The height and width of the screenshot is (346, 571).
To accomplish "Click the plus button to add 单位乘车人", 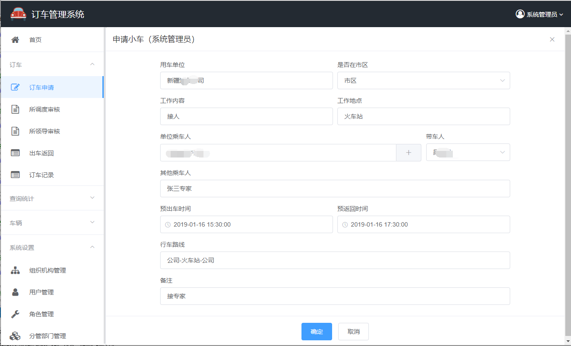I will 409,153.
